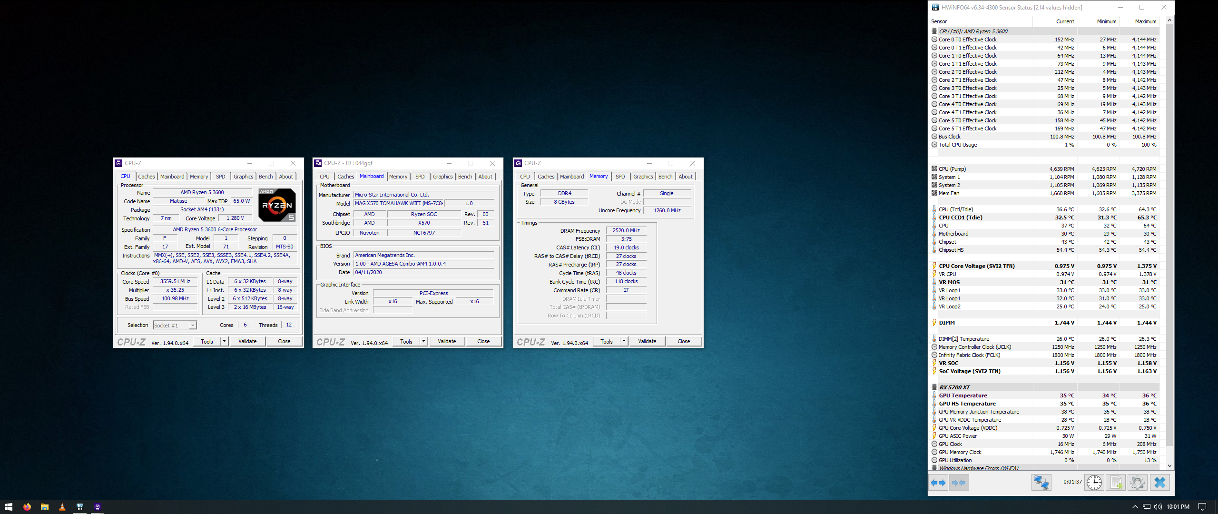Switch to Graphics tab in Mainboard CPU-Z
Viewport: 1218px width, 514px height.
coord(443,177)
